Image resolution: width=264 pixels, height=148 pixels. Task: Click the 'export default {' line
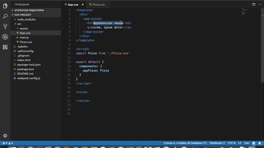90,62
